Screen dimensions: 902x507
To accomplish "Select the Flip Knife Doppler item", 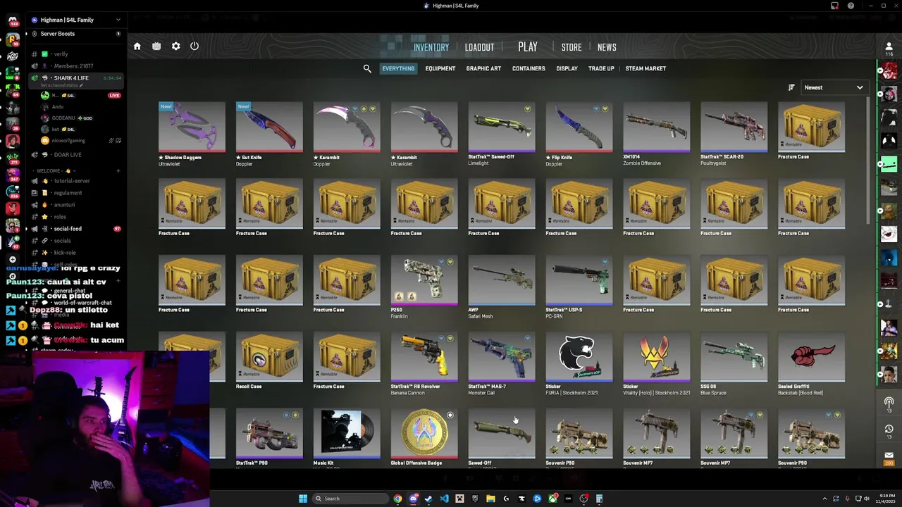I will click(x=579, y=134).
